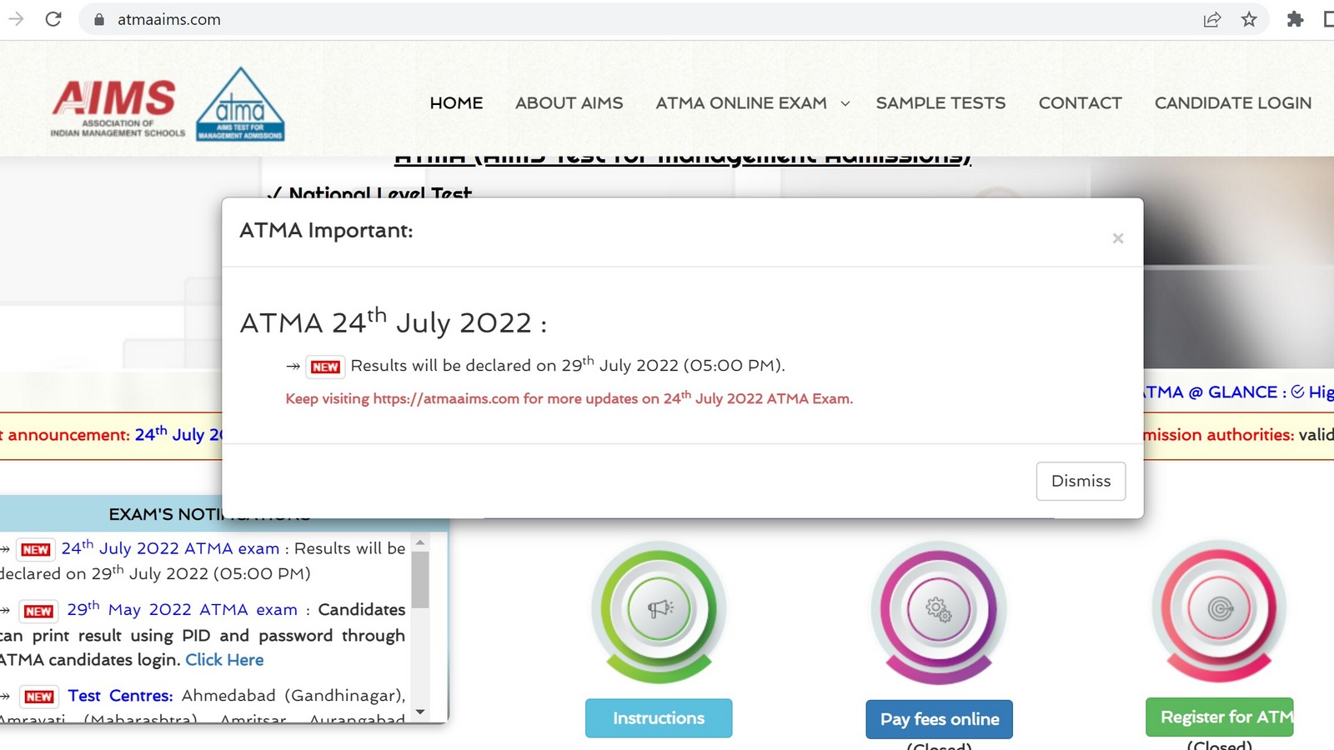Viewport: 1334px width, 750px height.
Task: Open the browser extensions puzzle icon
Action: 1295,19
